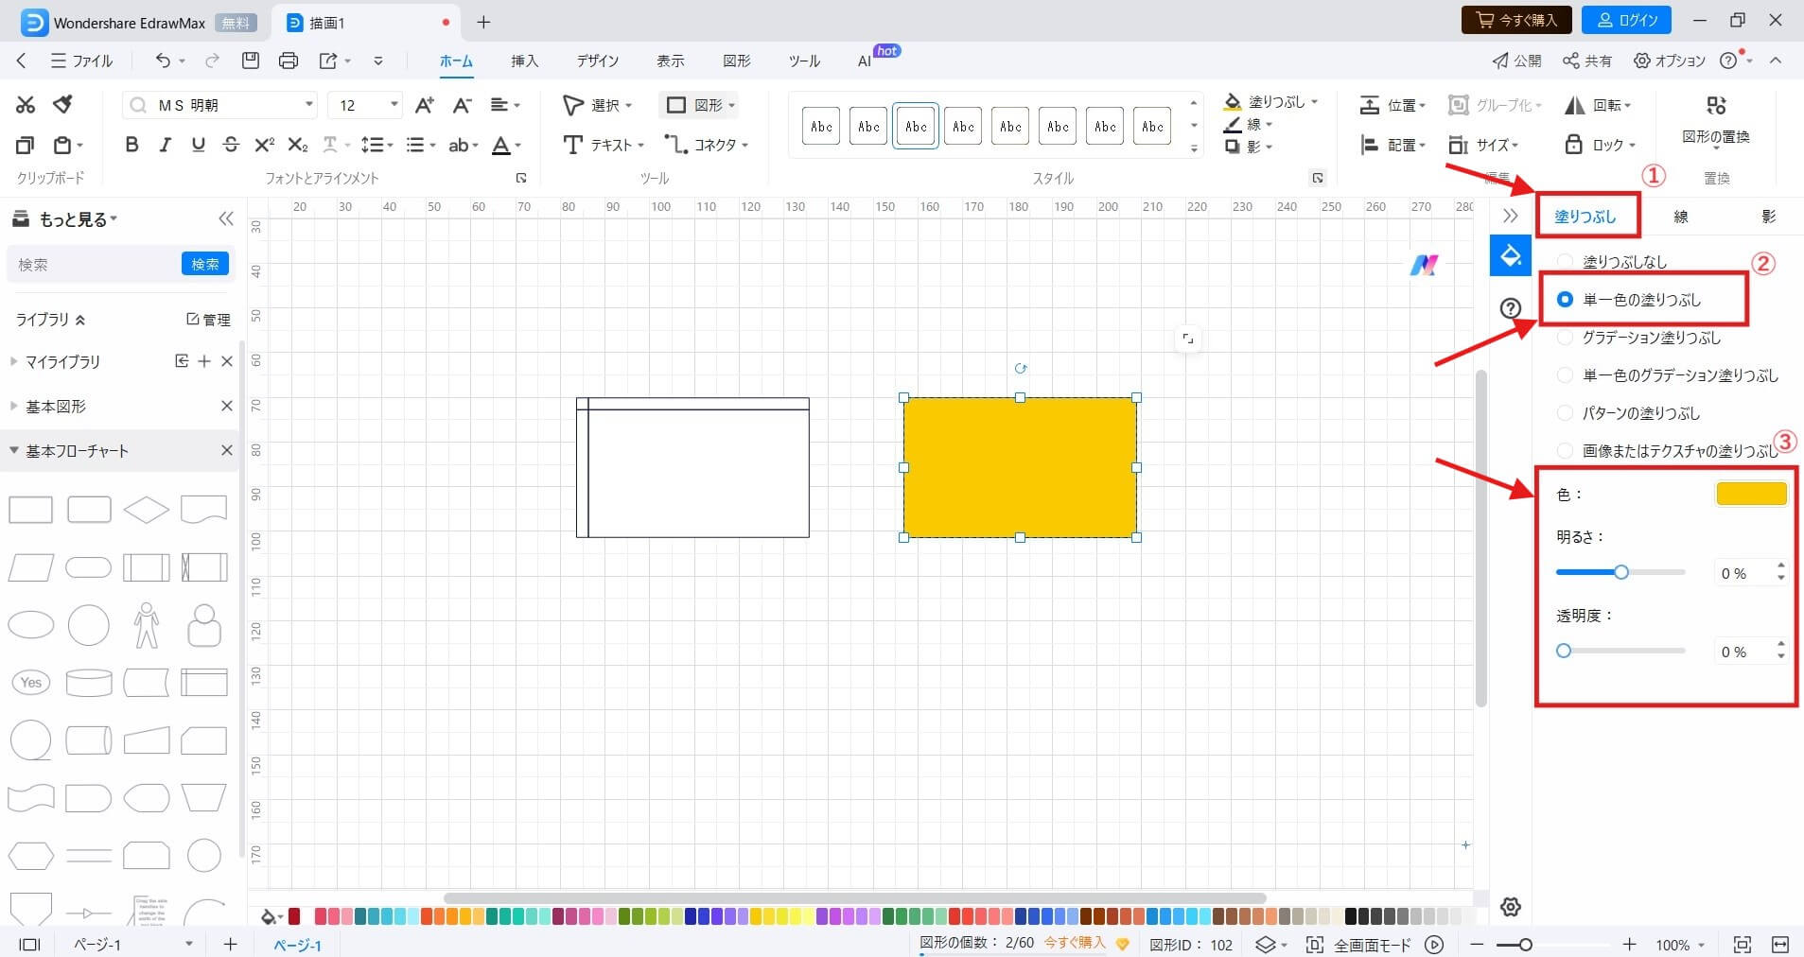Collapse 基本フローチャート library section
Image resolution: width=1804 pixels, height=957 pixels.
[13, 450]
